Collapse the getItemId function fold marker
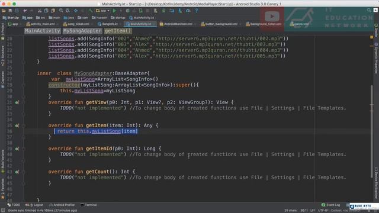 pyautogui.click(x=24, y=149)
